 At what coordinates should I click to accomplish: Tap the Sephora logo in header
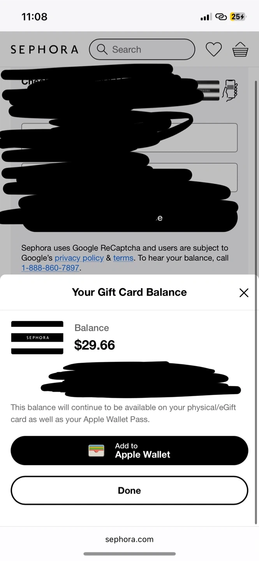click(x=44, y=49)
